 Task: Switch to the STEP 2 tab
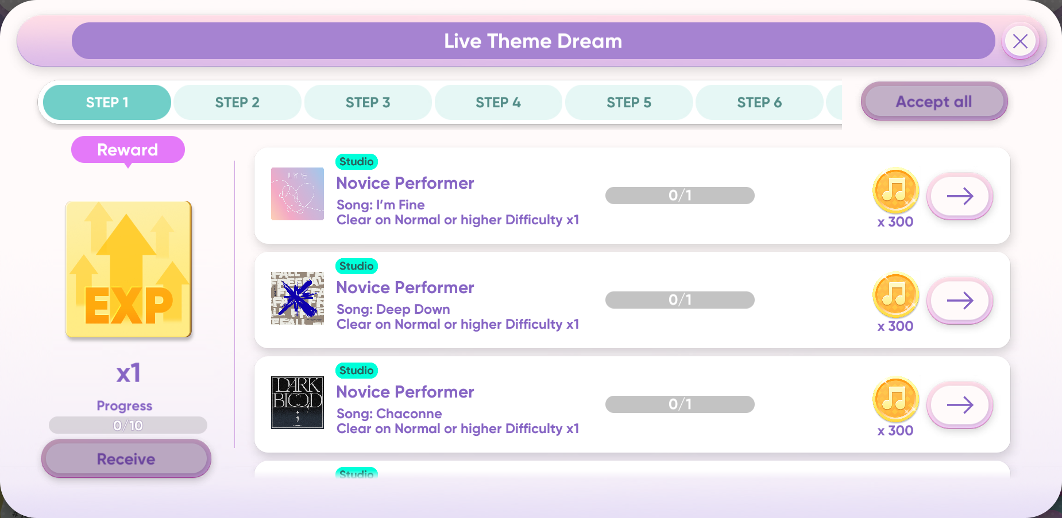pyautogui.click(x=237, y=103)
